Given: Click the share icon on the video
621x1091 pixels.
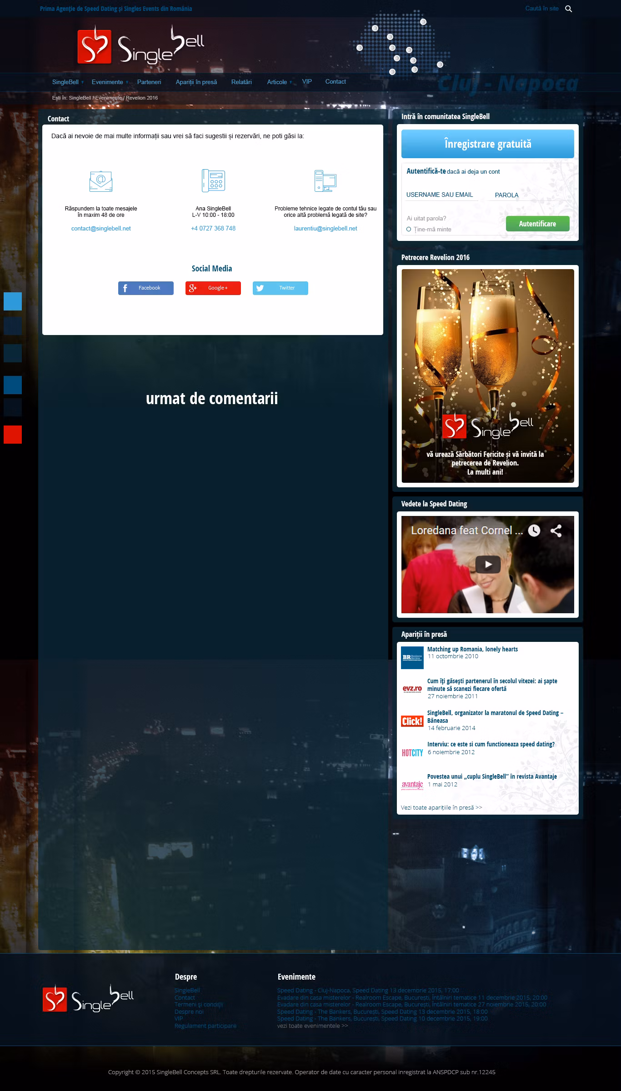Looking at the screenshot, I should pyautogui.click(x=556, y=530).
